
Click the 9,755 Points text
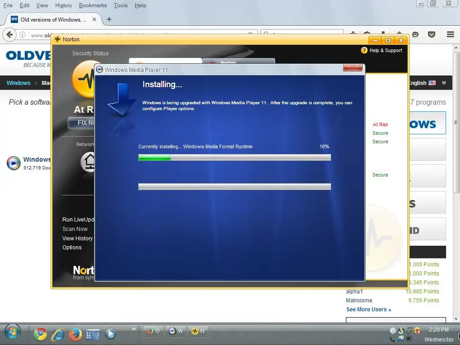tap(424, 301)
